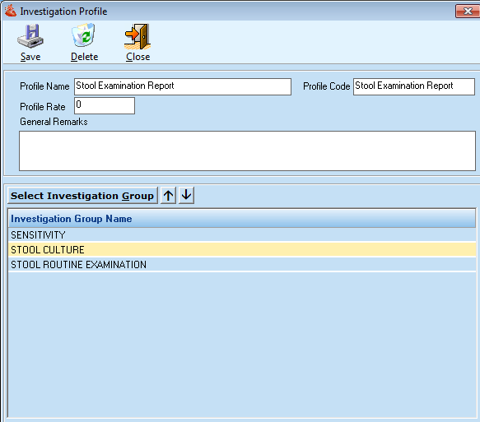The height and width of the screenshot is (422, 480).
Task: Select the SENSITIVITY row
Action: [242, 234]
